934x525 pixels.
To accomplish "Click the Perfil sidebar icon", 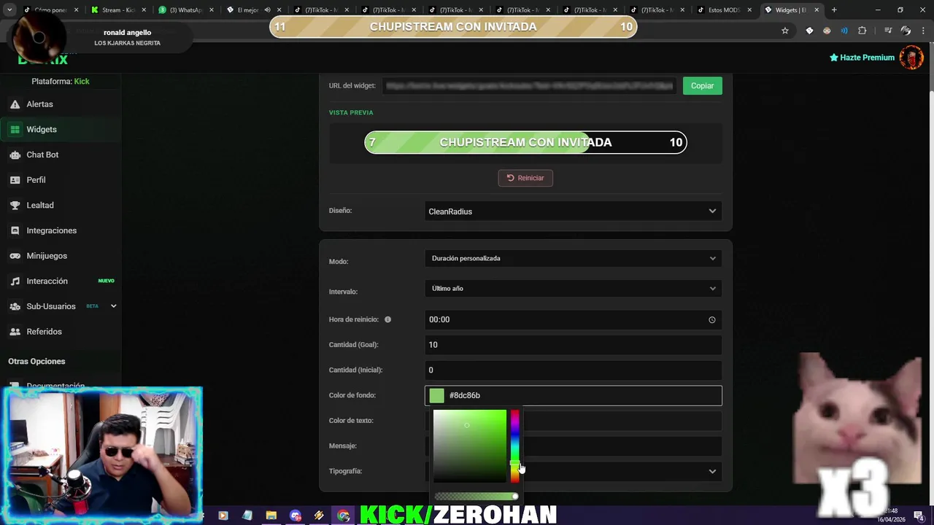I will [x=15, y=180].
